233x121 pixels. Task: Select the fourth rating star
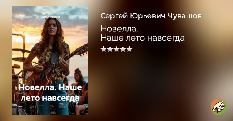click(x=123, y=49)
